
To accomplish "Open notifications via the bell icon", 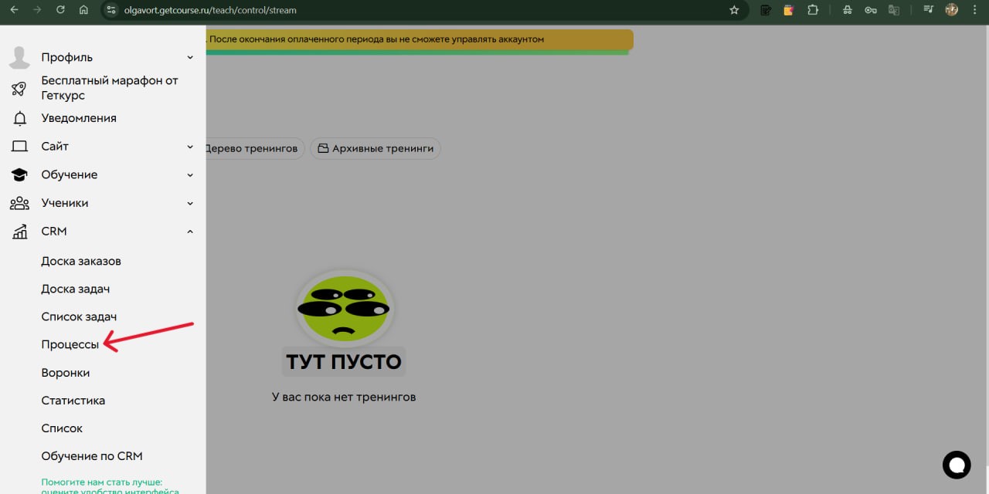I will pyautogui.click(x=19, y=119).
